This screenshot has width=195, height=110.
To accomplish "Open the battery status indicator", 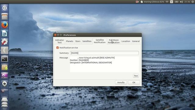I will coord(176,2).
